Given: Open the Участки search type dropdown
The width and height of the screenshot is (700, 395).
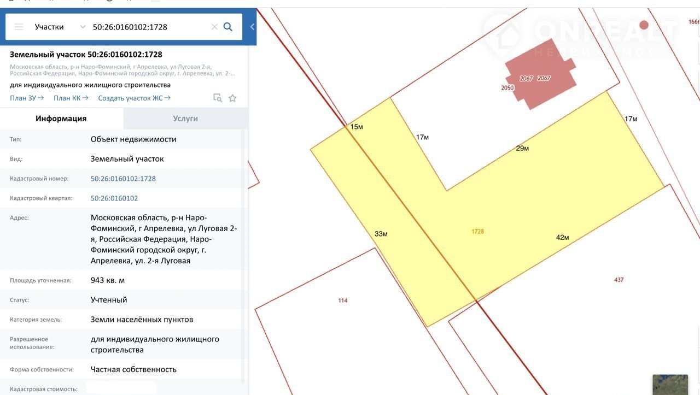Looking at the screenshot, I should click(x=60, y=27).
